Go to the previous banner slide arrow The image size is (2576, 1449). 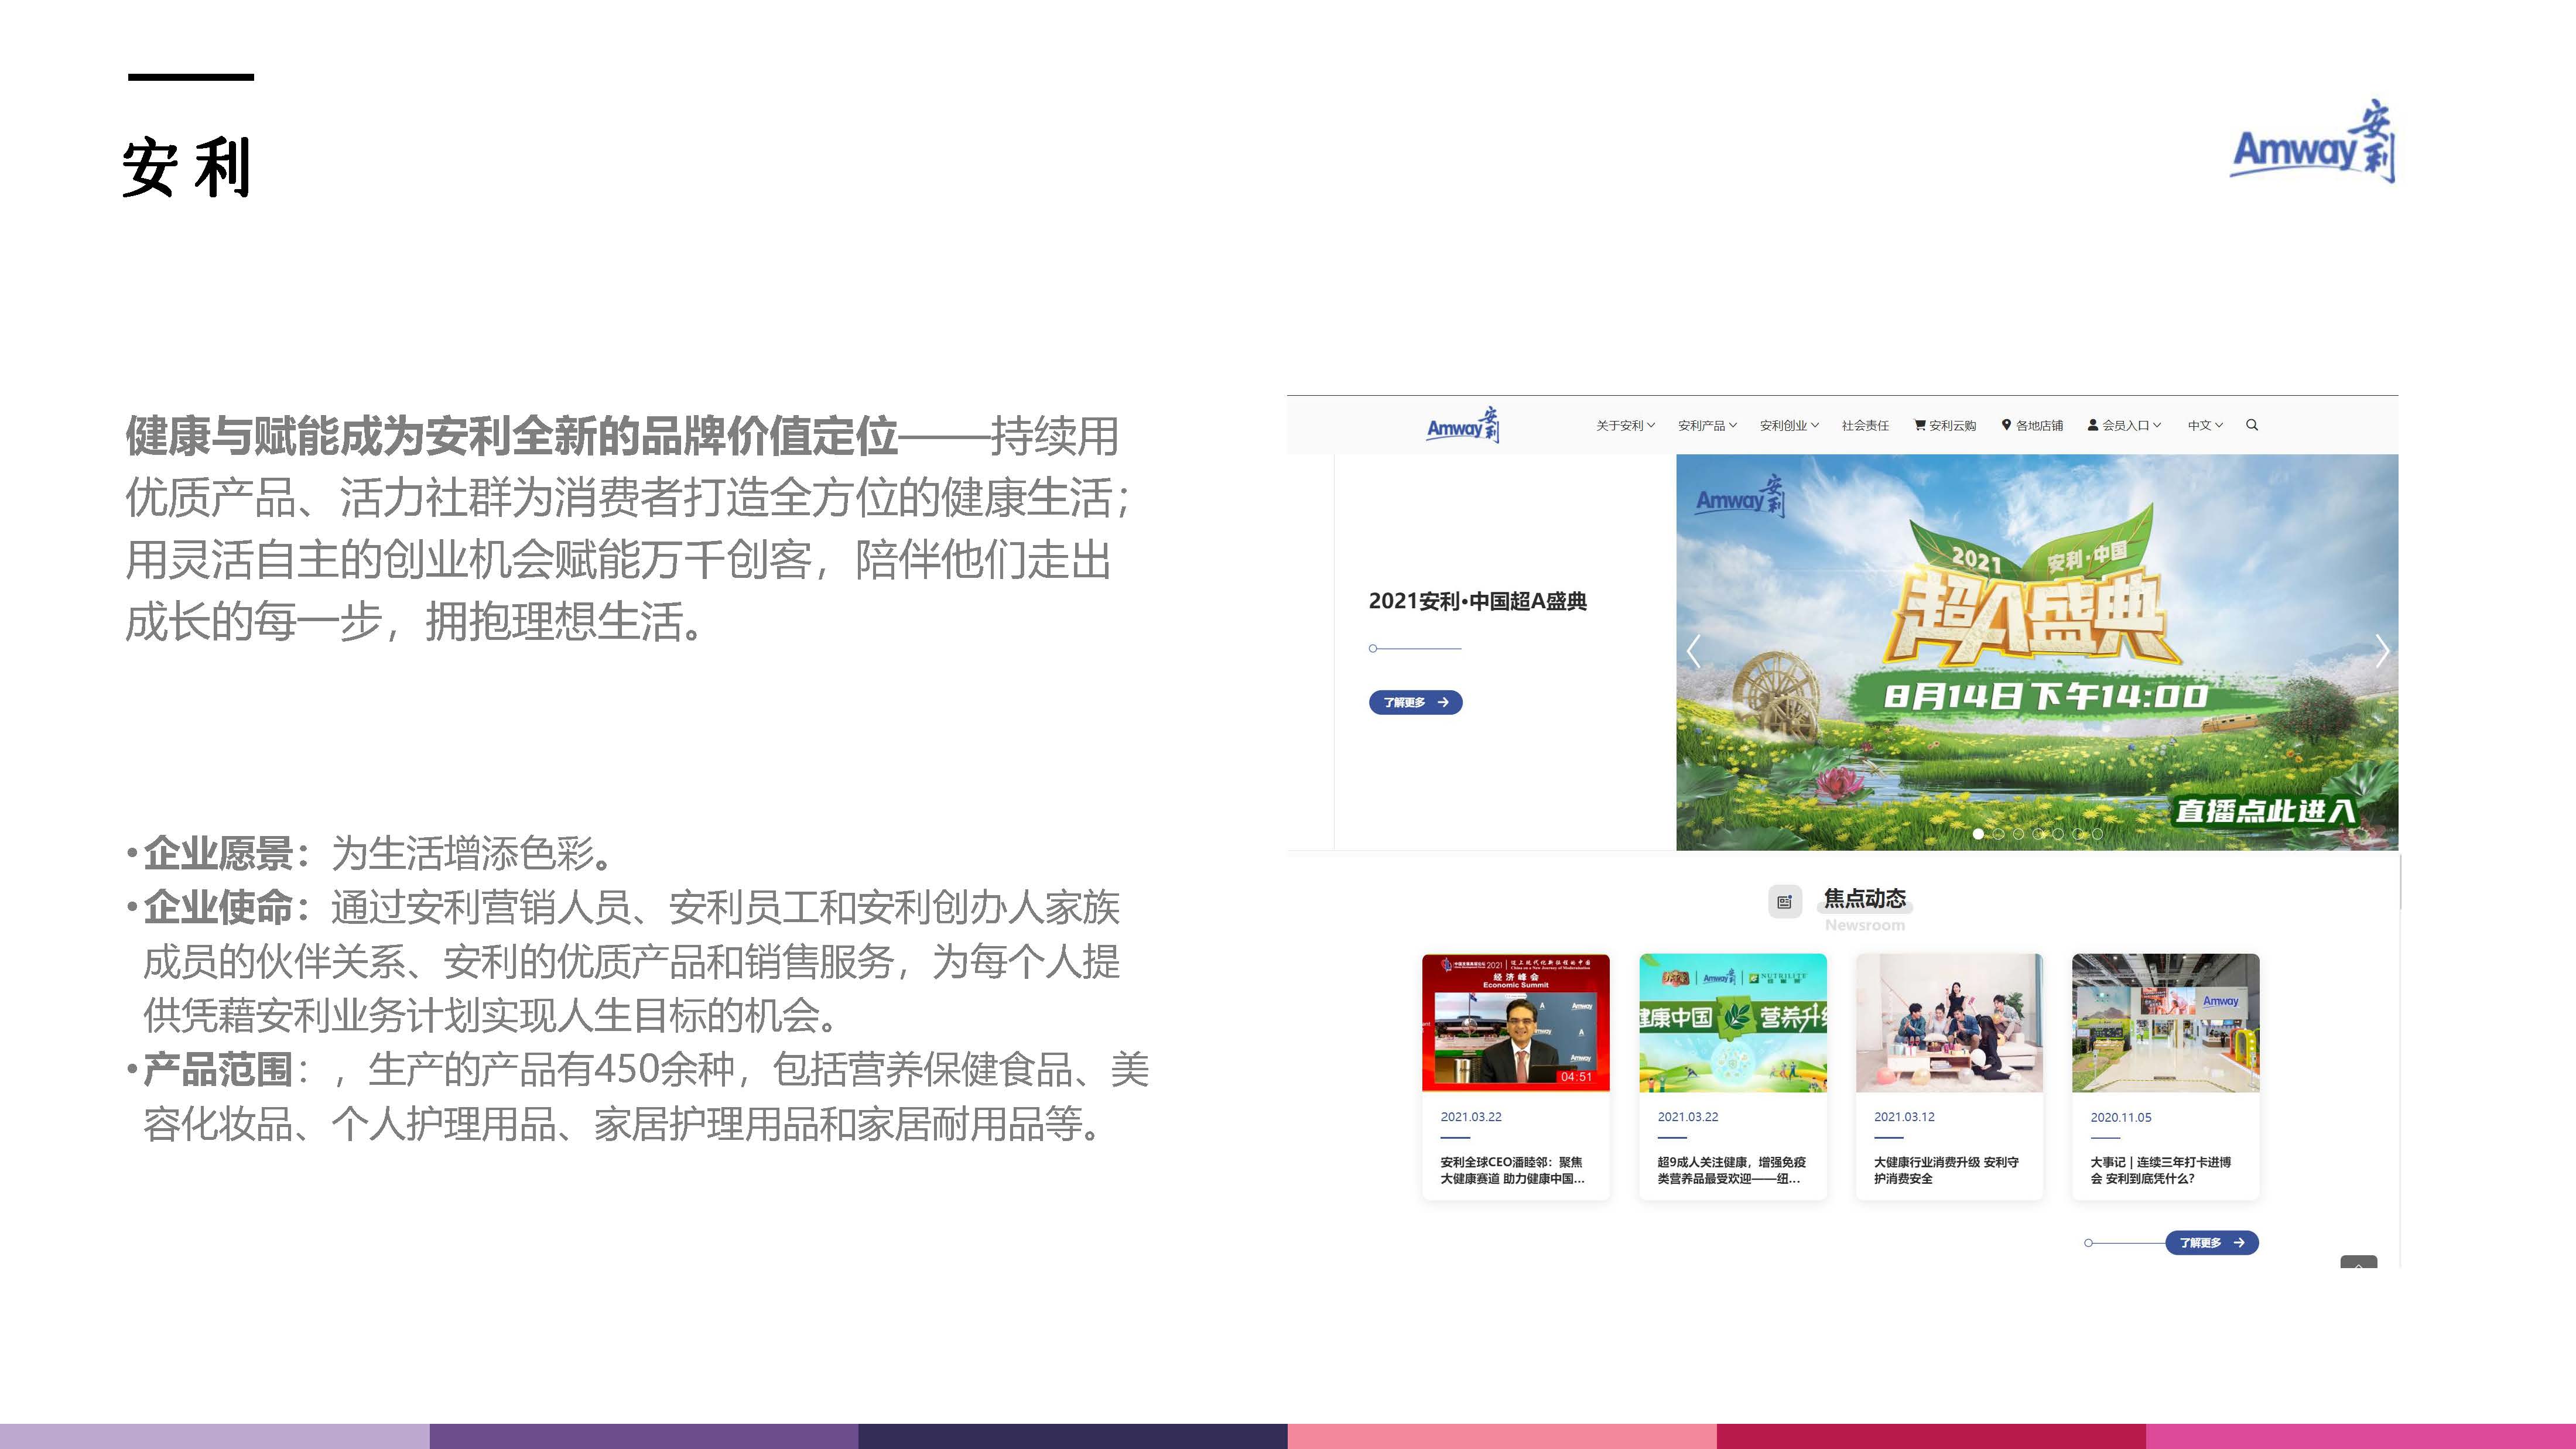(x=1693, y=651)
